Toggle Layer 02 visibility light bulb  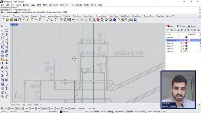[181, 43]
